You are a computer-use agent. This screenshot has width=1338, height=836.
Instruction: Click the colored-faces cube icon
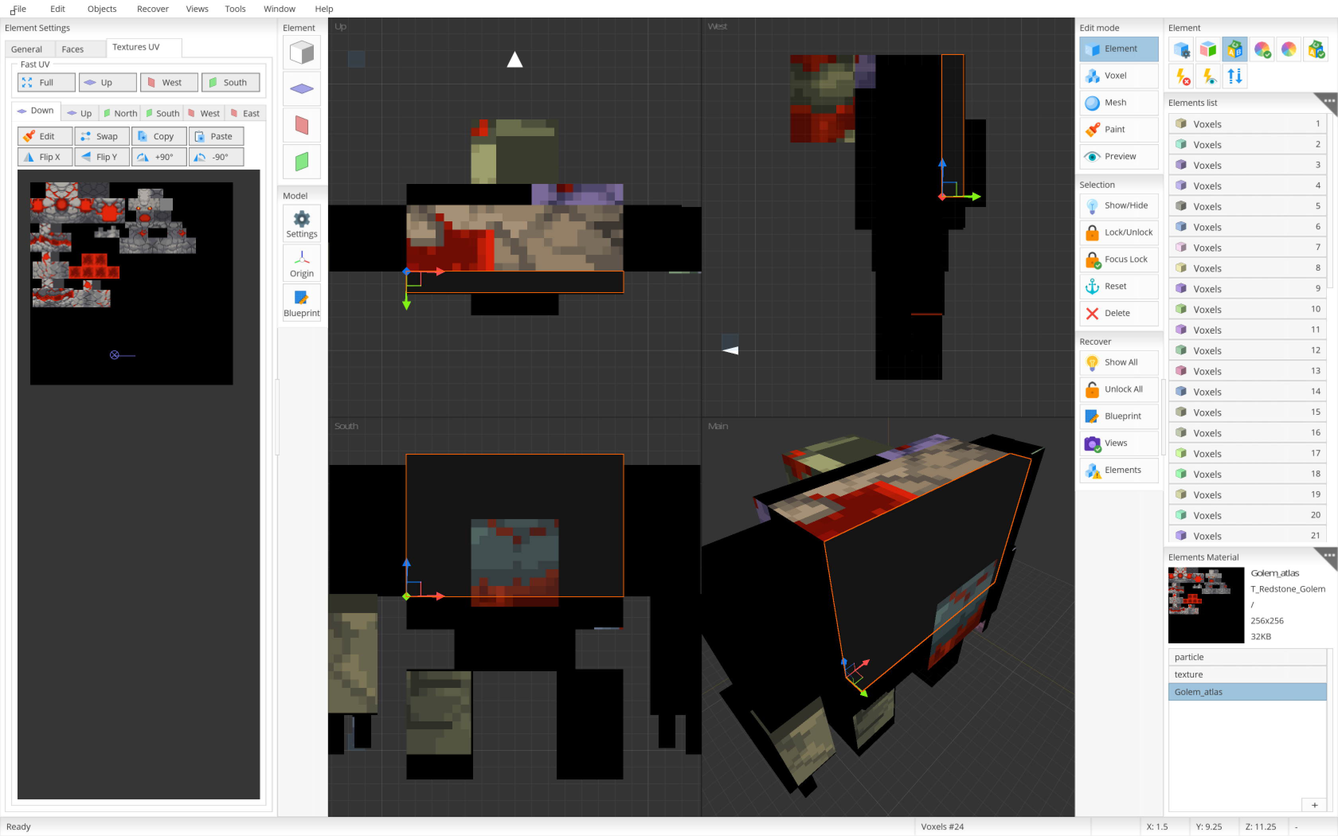pos(1208,50)
